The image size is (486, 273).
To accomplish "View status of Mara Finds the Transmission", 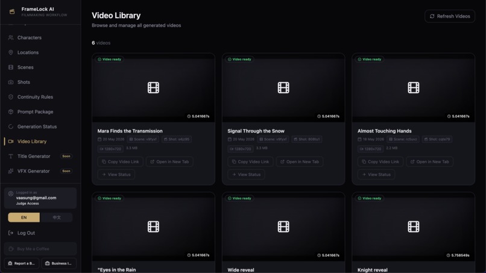I will [x=116, y=174].
